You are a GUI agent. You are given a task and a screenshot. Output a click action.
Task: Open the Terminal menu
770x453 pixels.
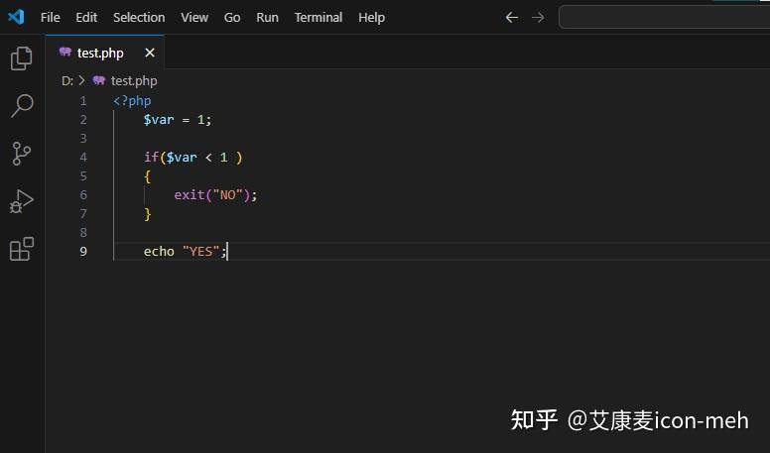(319, 18)
